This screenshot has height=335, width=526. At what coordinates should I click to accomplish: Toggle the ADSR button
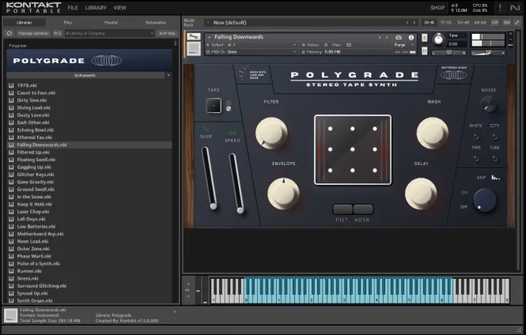(x=362, y=209)
